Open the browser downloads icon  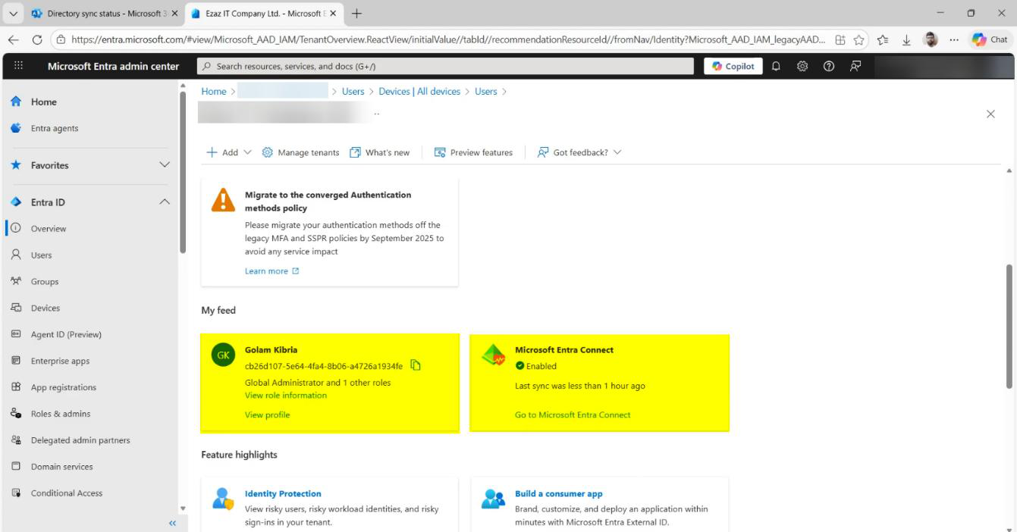pyautogui.click(x=906, y=40)
